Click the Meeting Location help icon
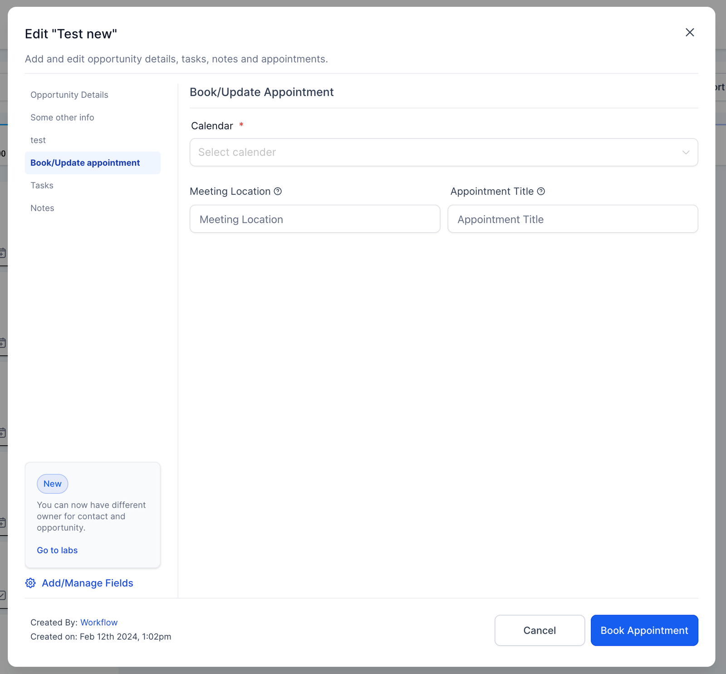726x674 pixels. [x=278, y=192]
